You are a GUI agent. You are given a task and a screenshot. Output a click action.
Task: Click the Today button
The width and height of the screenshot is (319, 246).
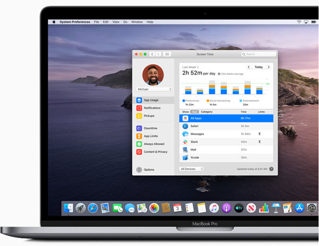click(x=258, y=67)
